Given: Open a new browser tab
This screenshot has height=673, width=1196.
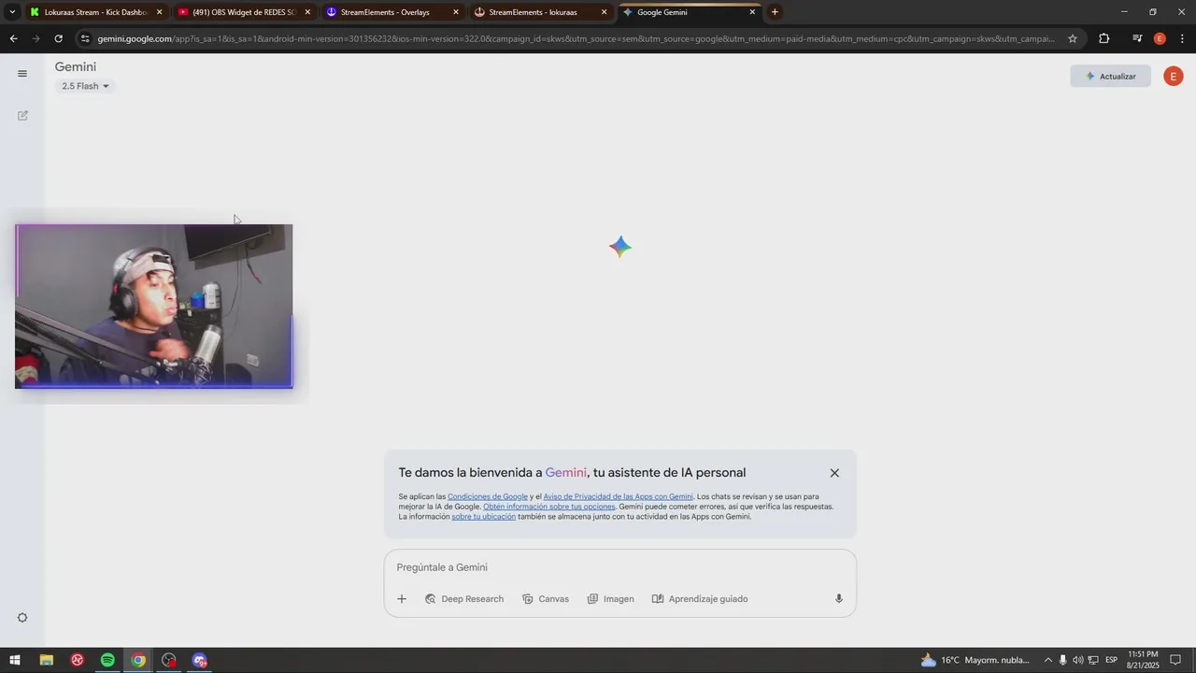Looking at the screenshot, I should (775, 12).
